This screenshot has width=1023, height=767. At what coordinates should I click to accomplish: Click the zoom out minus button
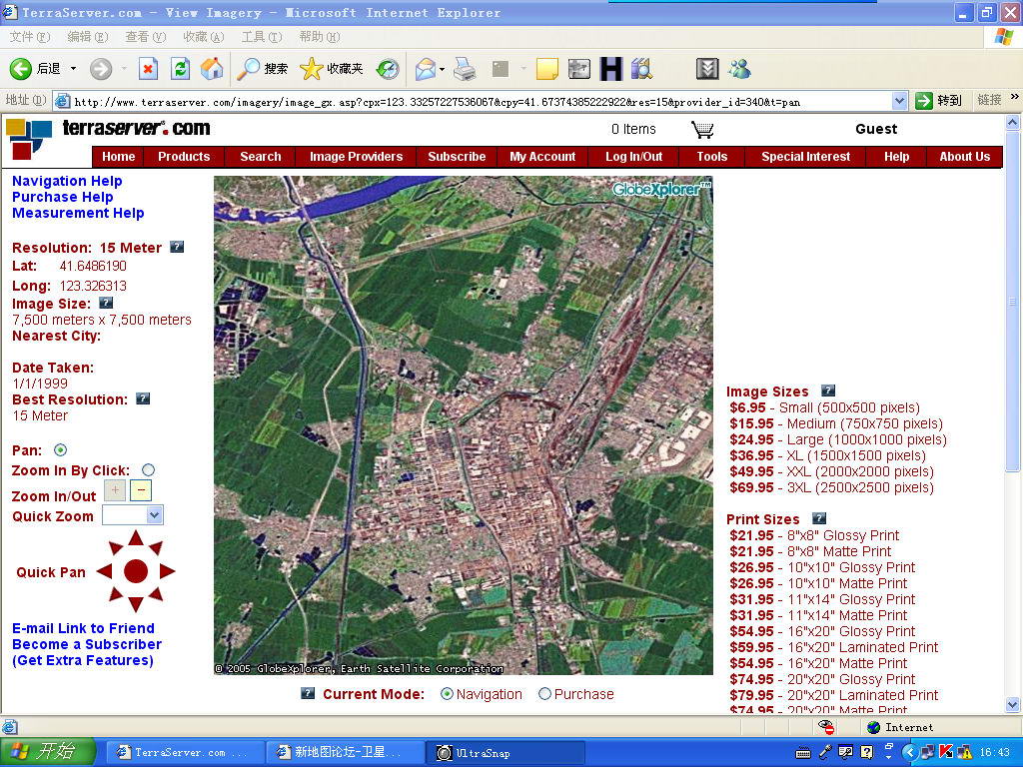(141, 490)
